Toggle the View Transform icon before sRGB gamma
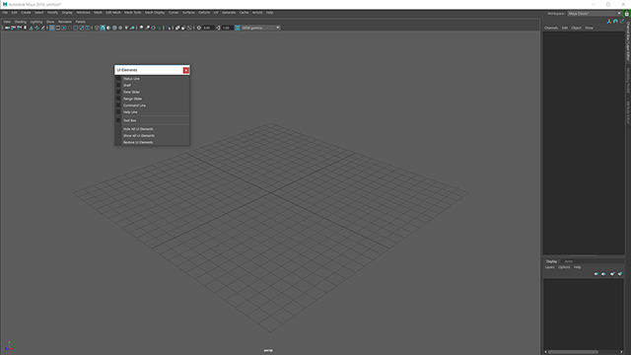The image size is (631, 355). tap(237, 28)
